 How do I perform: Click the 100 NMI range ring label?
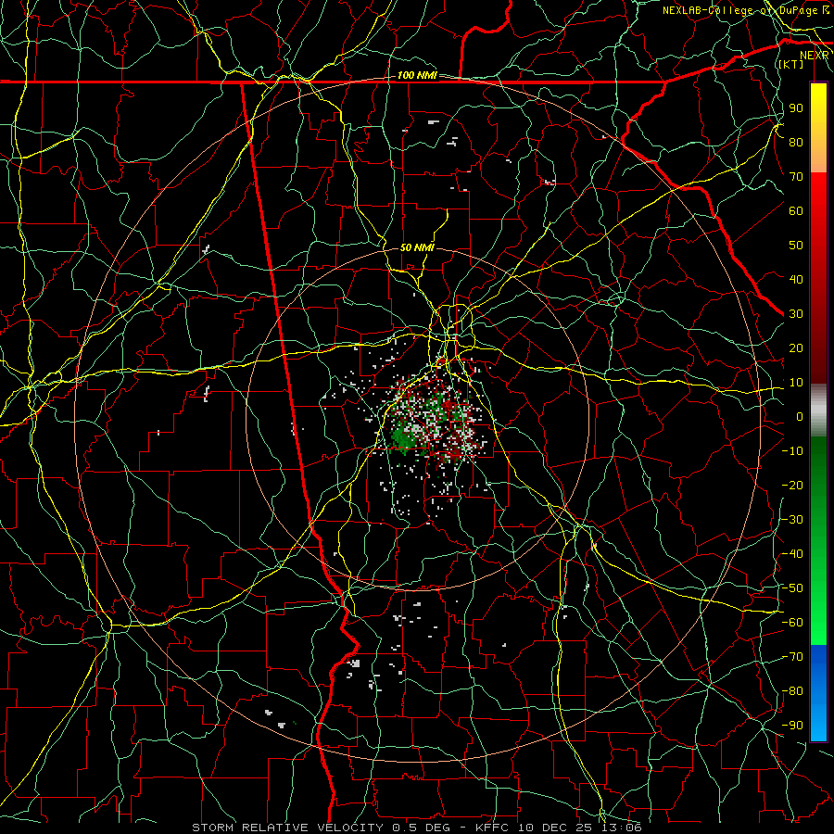[416, 76]
